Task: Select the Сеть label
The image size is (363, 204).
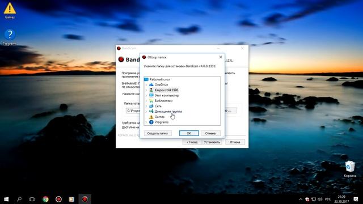Action: point(158,106)
